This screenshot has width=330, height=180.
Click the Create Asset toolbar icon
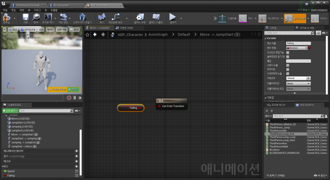pyautogui.click(x=63, y=17)
